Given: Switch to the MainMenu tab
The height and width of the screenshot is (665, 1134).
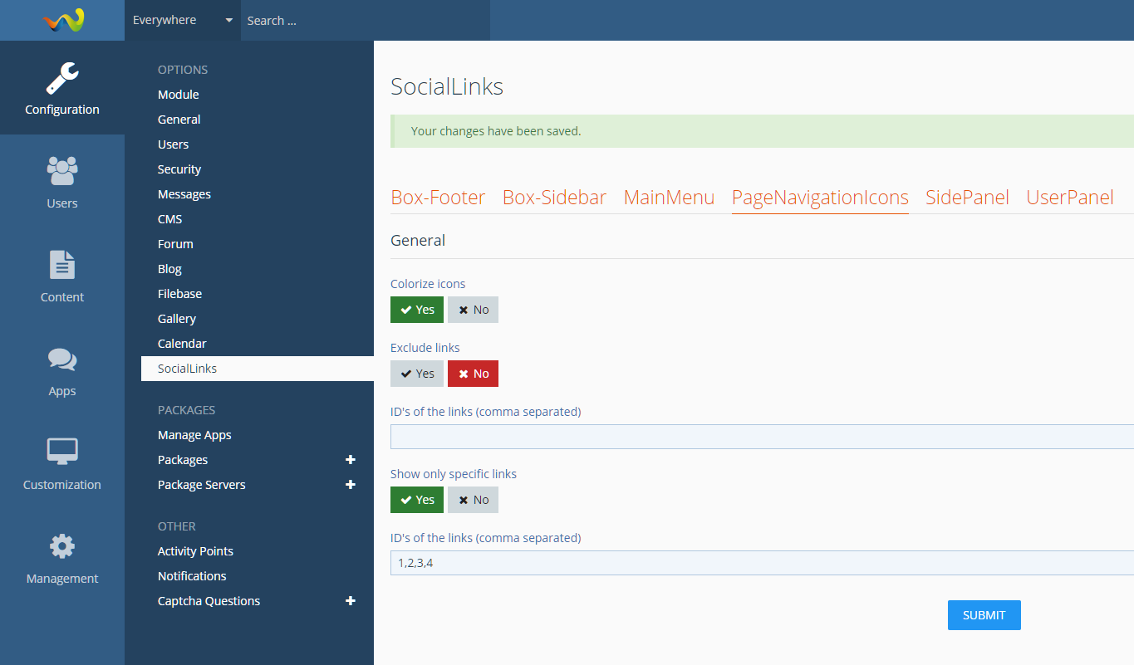Looking at the screenshot, I should coord(669,198).
